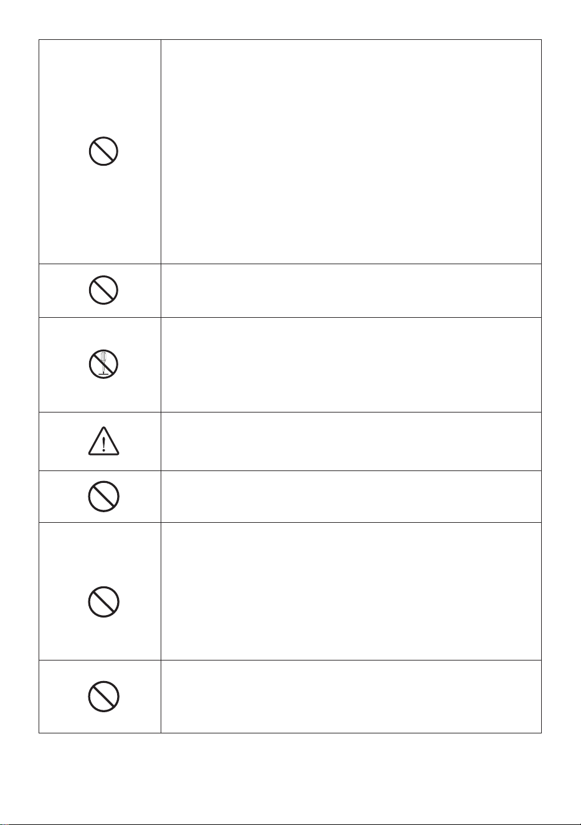This screenshot has width=581, height=825.
Task: Click the no-disassembly screwdriver prohibition icon
Action: (103, 364)
